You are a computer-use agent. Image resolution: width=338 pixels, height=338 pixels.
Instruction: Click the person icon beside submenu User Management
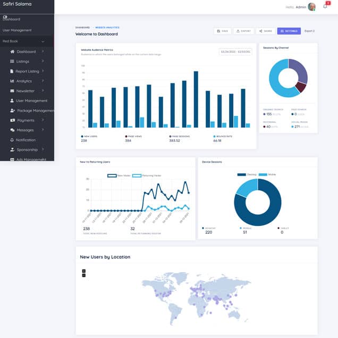(x=12, y=100)
